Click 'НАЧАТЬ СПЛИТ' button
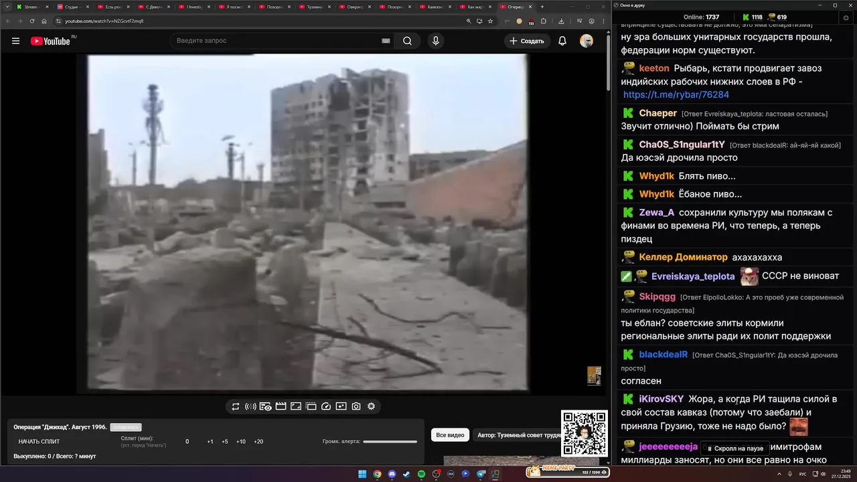The height and width of the screenshot is (482, 857). click(x=39, y=442)
